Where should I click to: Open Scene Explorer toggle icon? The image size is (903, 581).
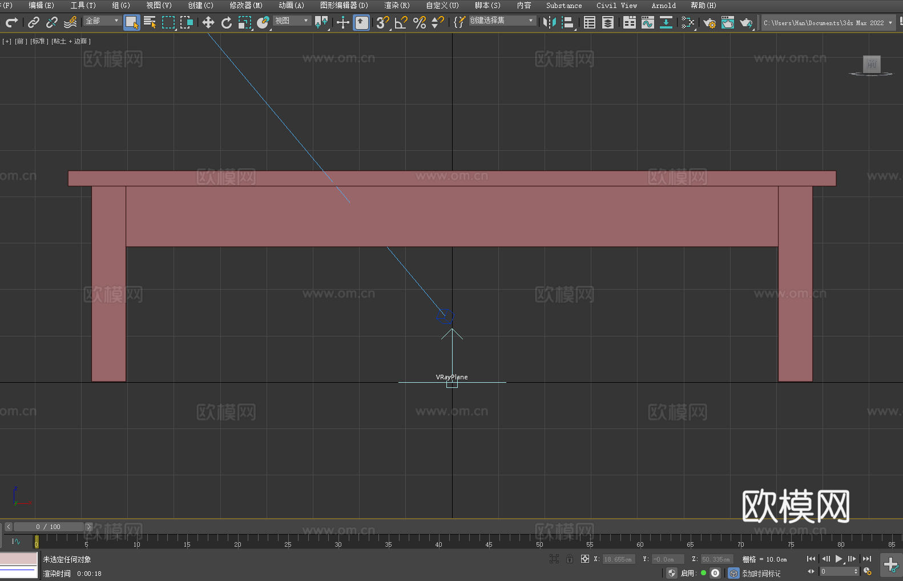pyautogui.click(x=590, y=22)
